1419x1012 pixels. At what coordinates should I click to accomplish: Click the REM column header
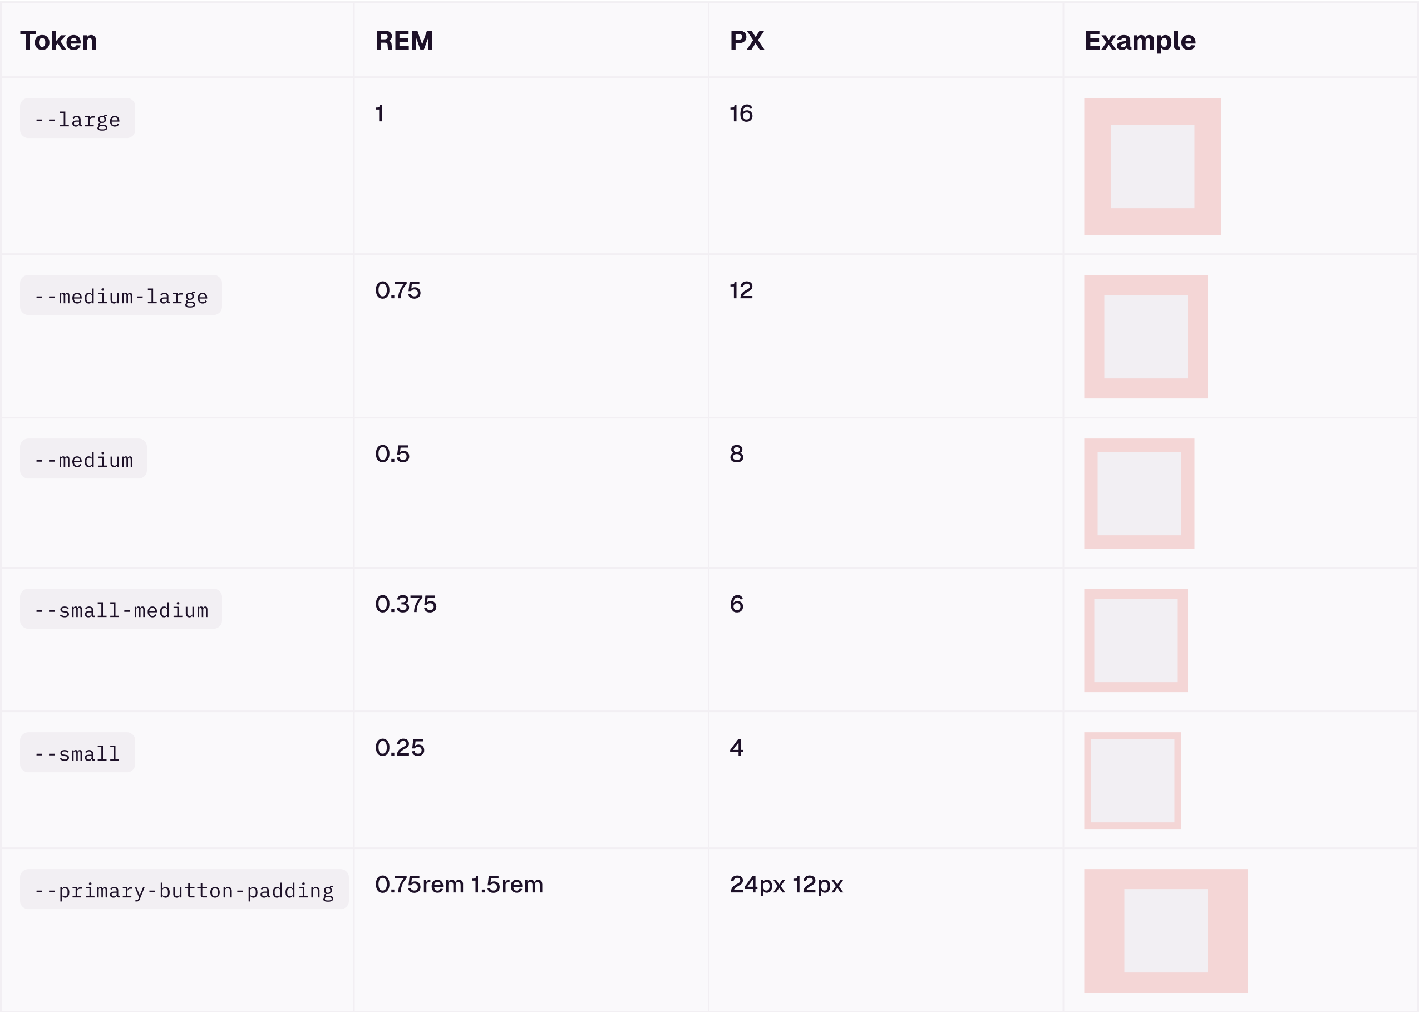tap(404, 41)
